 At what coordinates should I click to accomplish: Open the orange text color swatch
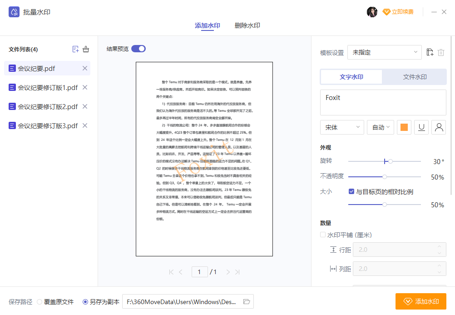(x=404, y=127)
